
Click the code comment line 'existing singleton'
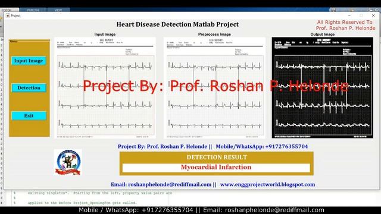coord(100,193)
